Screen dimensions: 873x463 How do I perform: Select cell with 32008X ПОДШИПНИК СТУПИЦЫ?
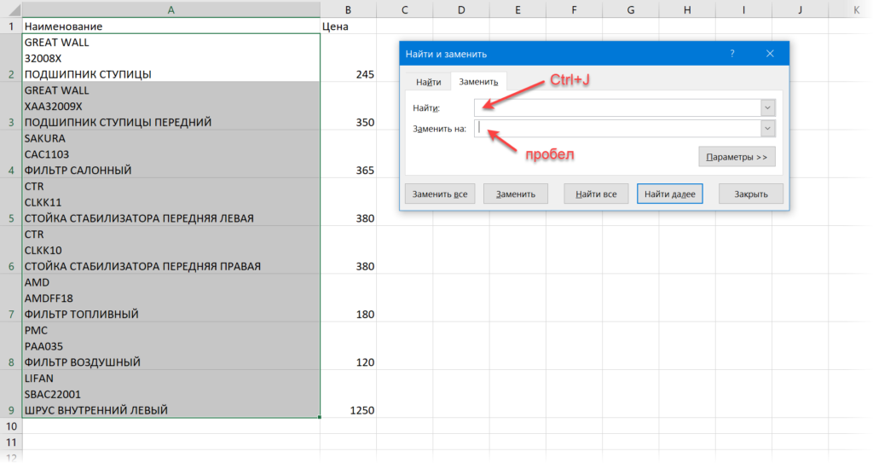(x=171, y=58)
